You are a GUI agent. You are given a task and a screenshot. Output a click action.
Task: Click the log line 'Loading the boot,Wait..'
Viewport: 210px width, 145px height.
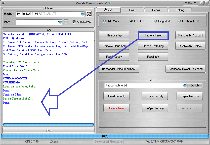point(20,86)
